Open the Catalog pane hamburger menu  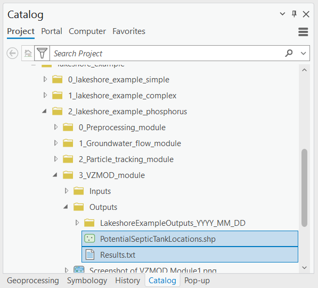tap(303, 32)
